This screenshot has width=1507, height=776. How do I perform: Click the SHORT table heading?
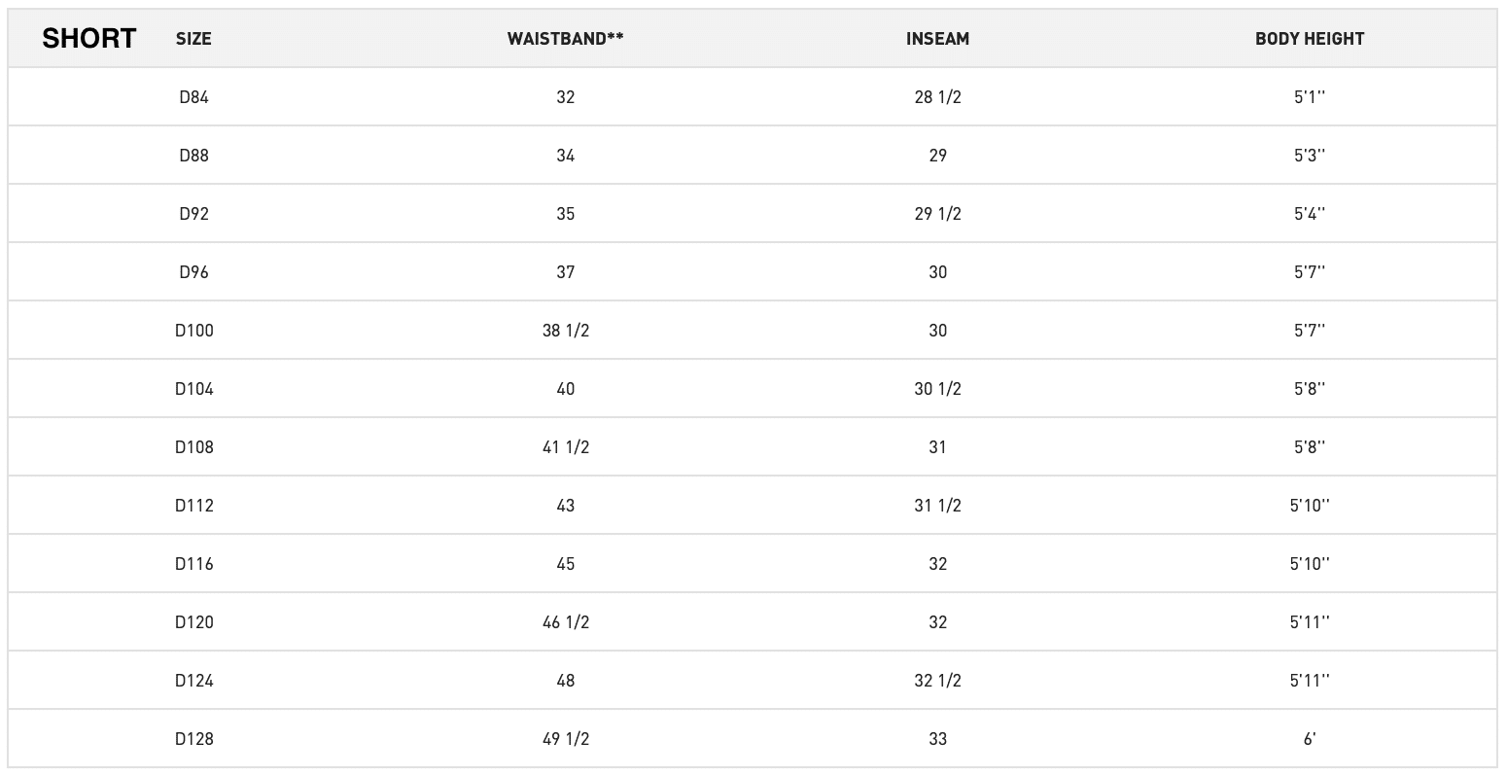88,39
